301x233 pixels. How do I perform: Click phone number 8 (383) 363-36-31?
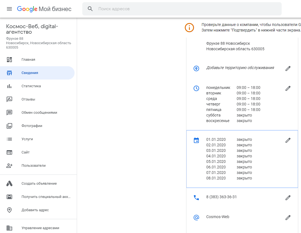tap(221, 197)
